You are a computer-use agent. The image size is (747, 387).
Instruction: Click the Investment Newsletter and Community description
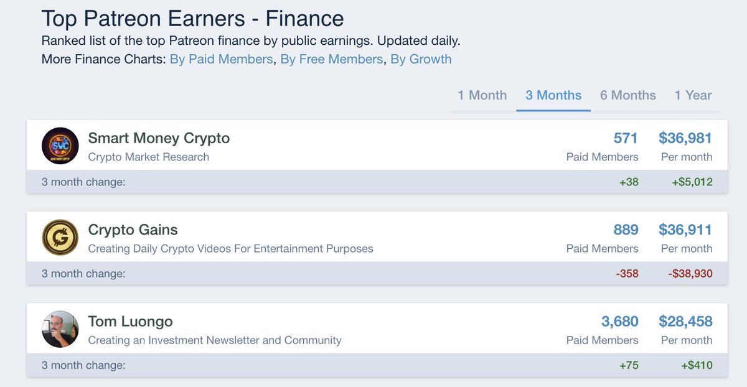pyautogui.click(x=215, y=340)
